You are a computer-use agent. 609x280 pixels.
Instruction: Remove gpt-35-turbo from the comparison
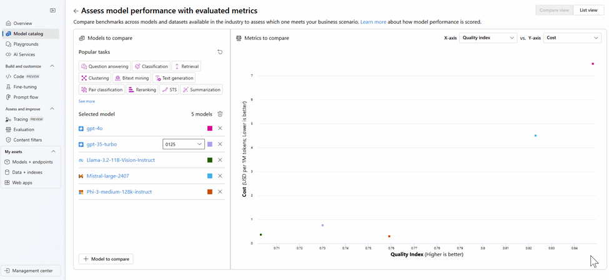pos(220,144)
